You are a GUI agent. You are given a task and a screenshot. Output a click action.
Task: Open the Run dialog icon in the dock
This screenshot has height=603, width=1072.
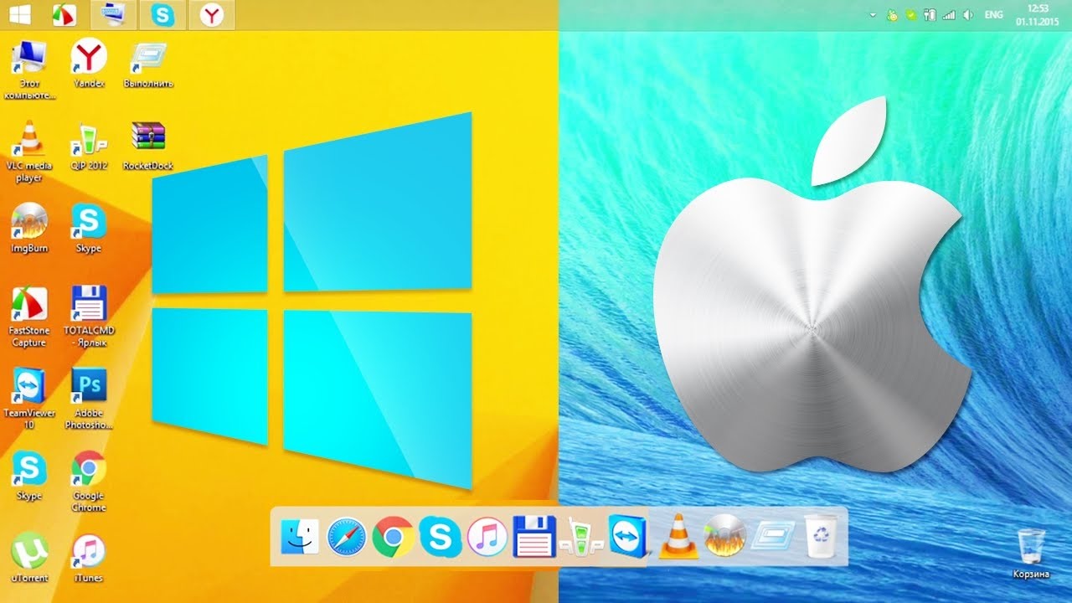pyautogui.click(x=773, y=537)
